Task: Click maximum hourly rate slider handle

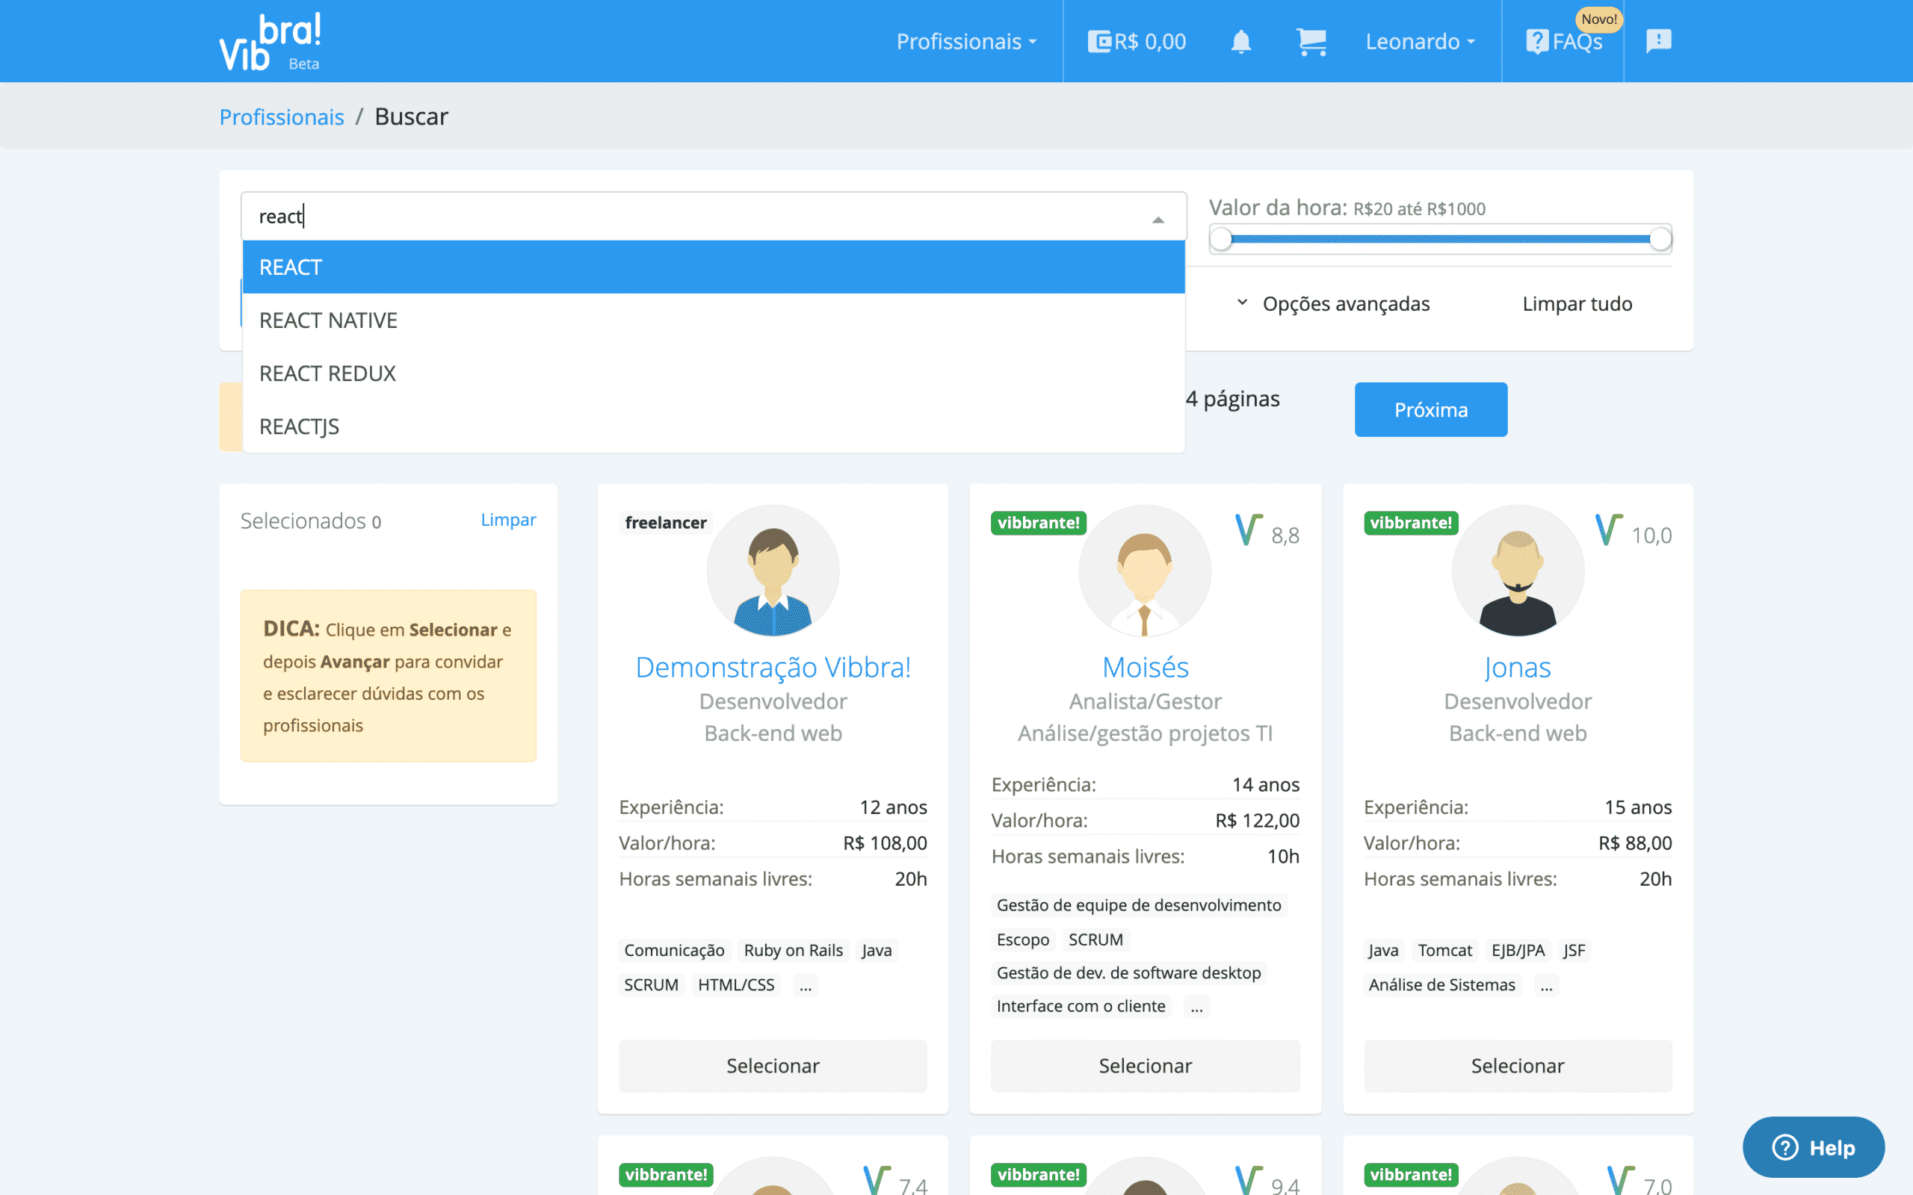Action: (x=1660, y=239)
